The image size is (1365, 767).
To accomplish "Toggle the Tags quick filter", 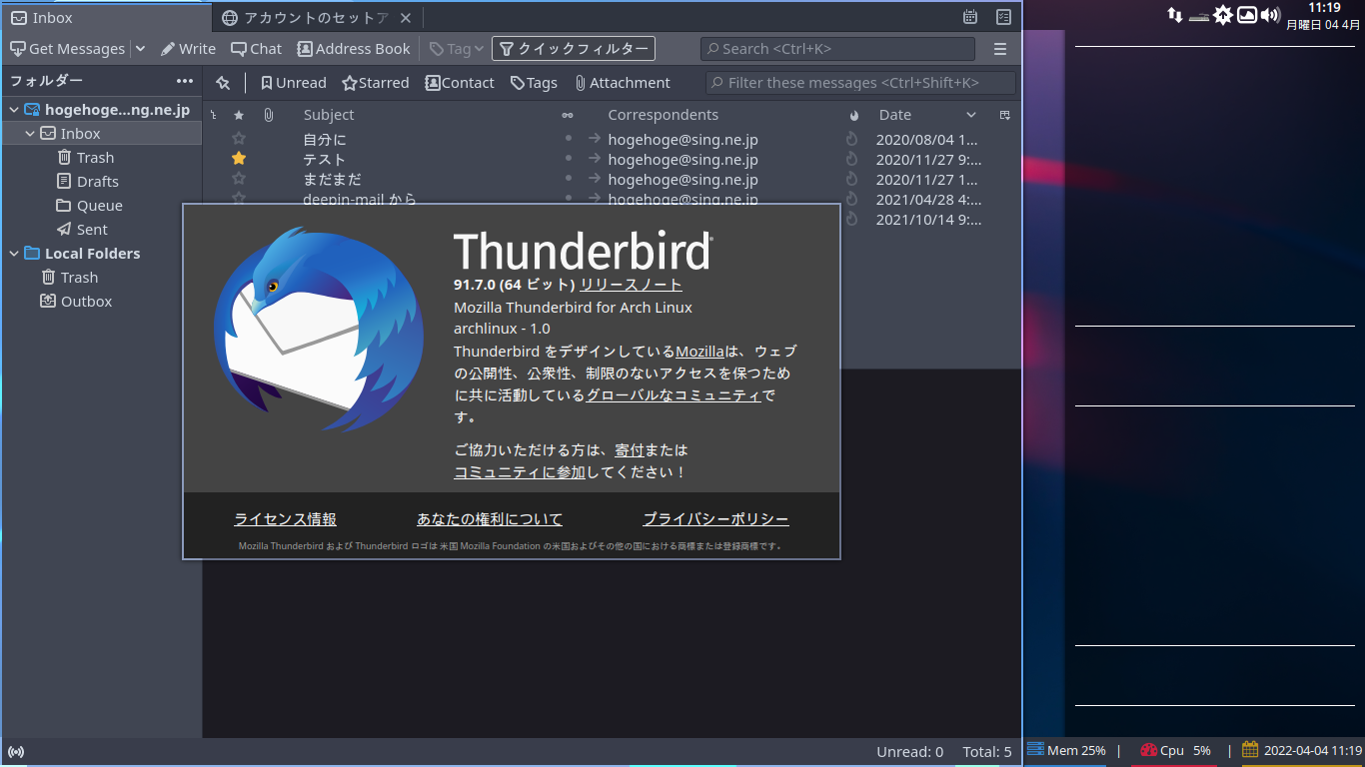I will [534, 83].
